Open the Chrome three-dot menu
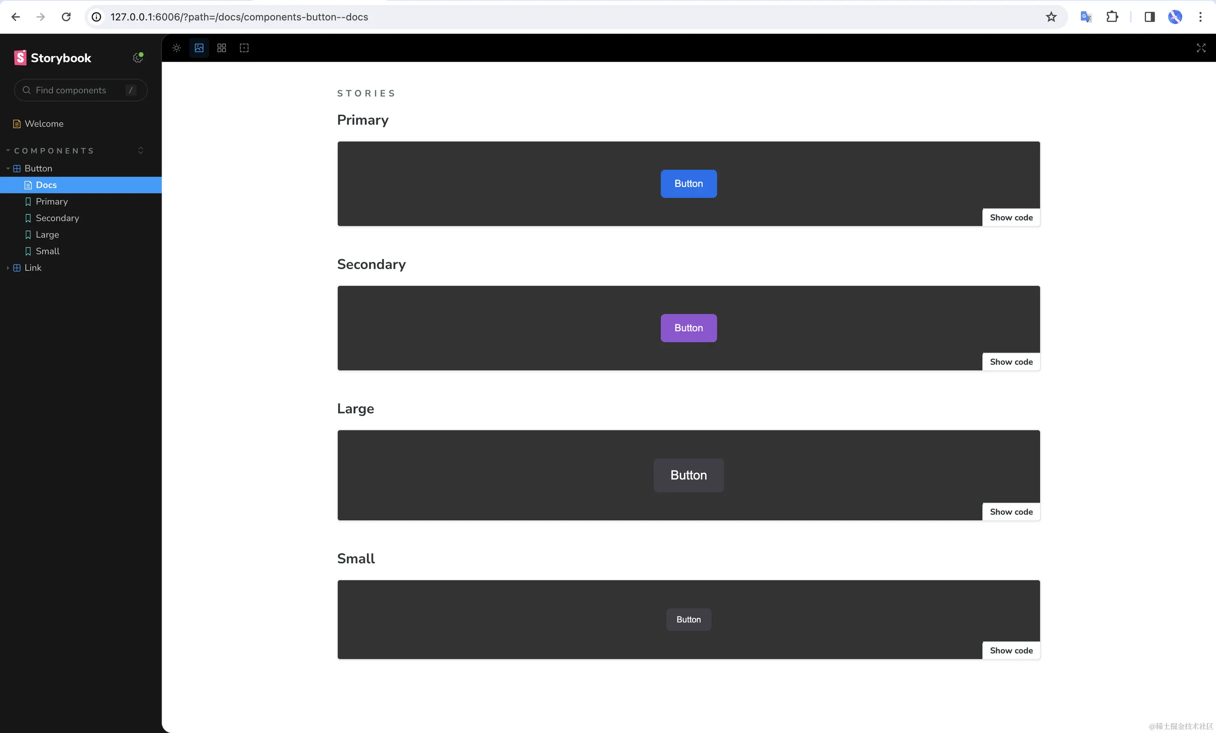Viewport: 1216px width, 733px height. [x=1200, y=16]
